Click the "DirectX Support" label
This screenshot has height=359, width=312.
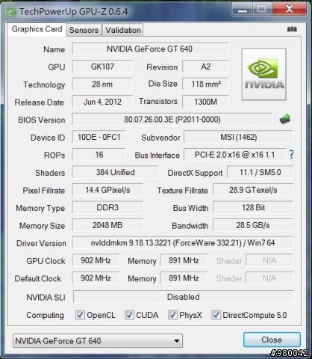coord(195,173)
